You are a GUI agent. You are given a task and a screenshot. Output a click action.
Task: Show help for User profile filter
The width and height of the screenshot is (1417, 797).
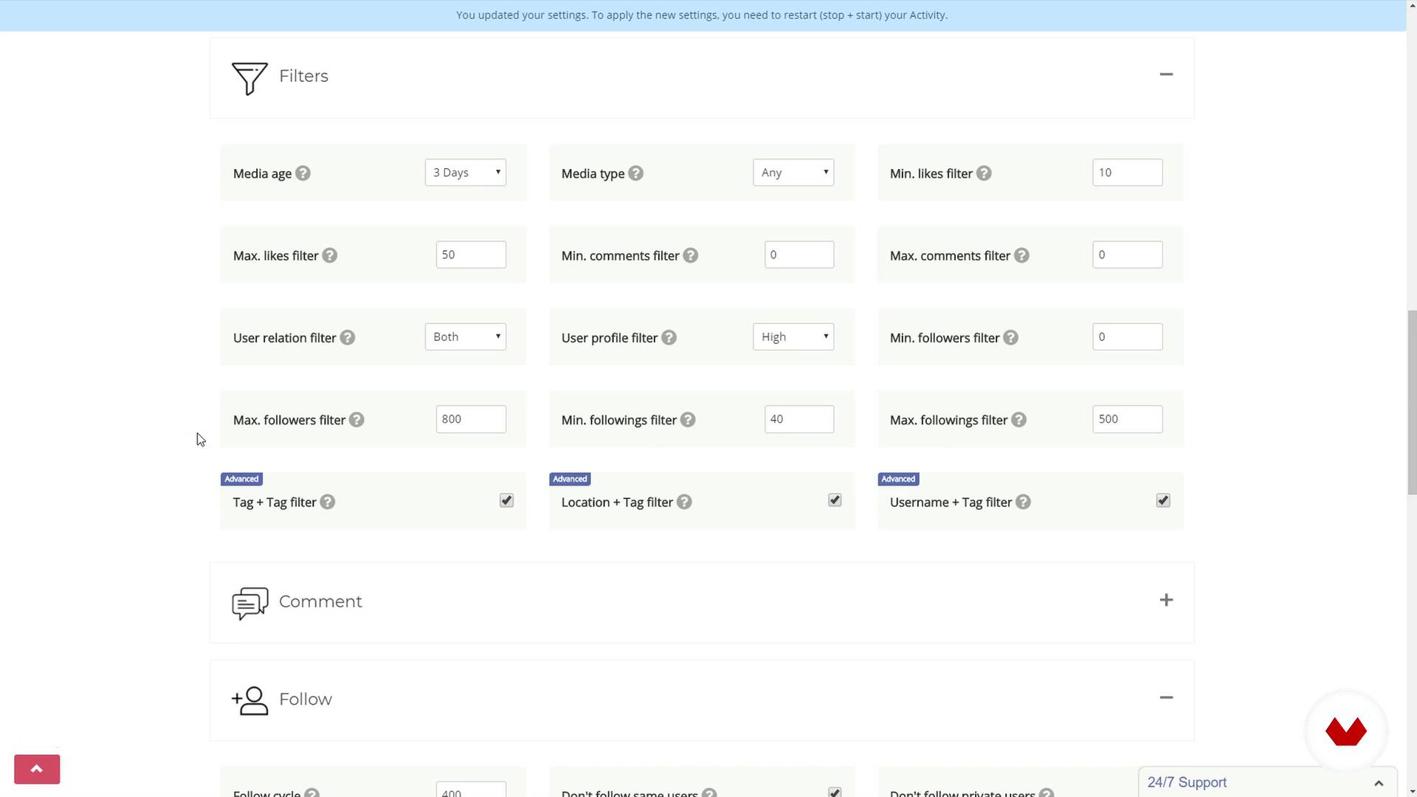click(x=669, y=338)
